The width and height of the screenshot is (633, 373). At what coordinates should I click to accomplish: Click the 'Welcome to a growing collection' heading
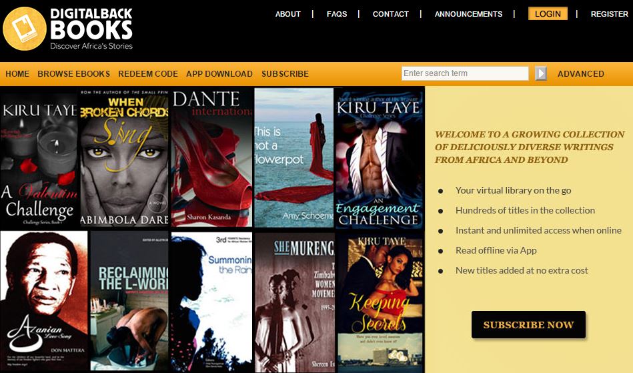[x=529, y=147]
